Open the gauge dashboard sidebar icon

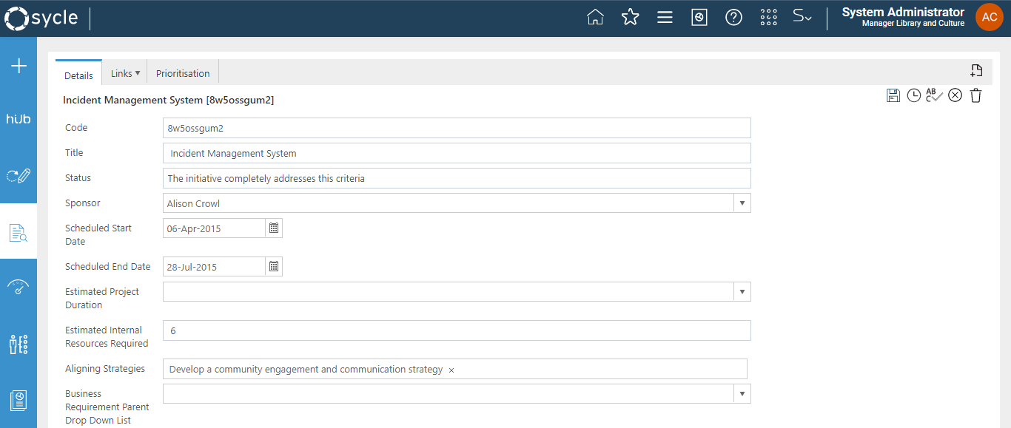point(19,288)
